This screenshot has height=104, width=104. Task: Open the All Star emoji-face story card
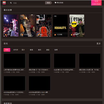coord(77,26)
